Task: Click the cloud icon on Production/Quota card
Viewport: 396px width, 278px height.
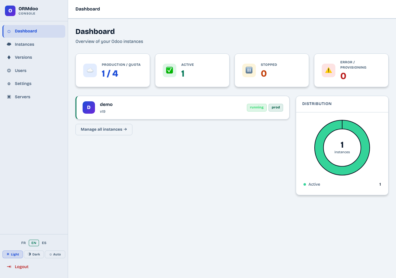Action: pos(90,70)
